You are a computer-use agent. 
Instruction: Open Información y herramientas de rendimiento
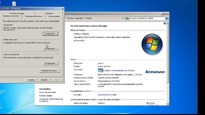coord(51,100)
